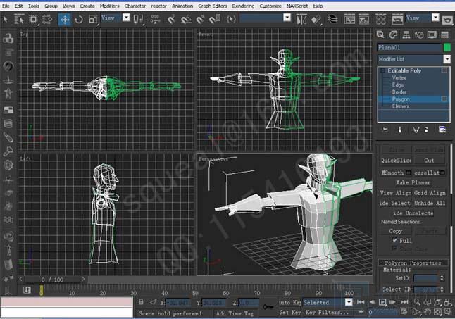Viewport: 455px width, 319px height.
Task: Open the Schematic View
Action: coord(364,20)
